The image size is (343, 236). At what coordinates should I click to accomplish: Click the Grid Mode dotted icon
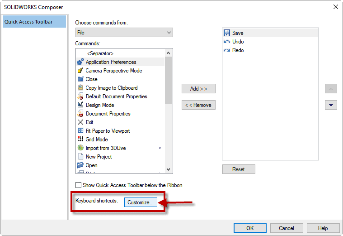click(x=80, y=139)
